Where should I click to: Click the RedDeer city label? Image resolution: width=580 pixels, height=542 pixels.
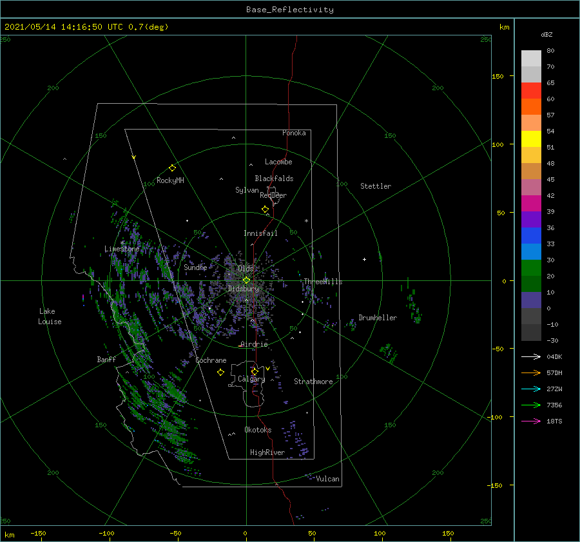[273, 195]
